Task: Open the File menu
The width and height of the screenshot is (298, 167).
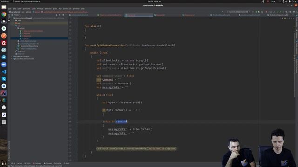Action: (x=10, y=9)
